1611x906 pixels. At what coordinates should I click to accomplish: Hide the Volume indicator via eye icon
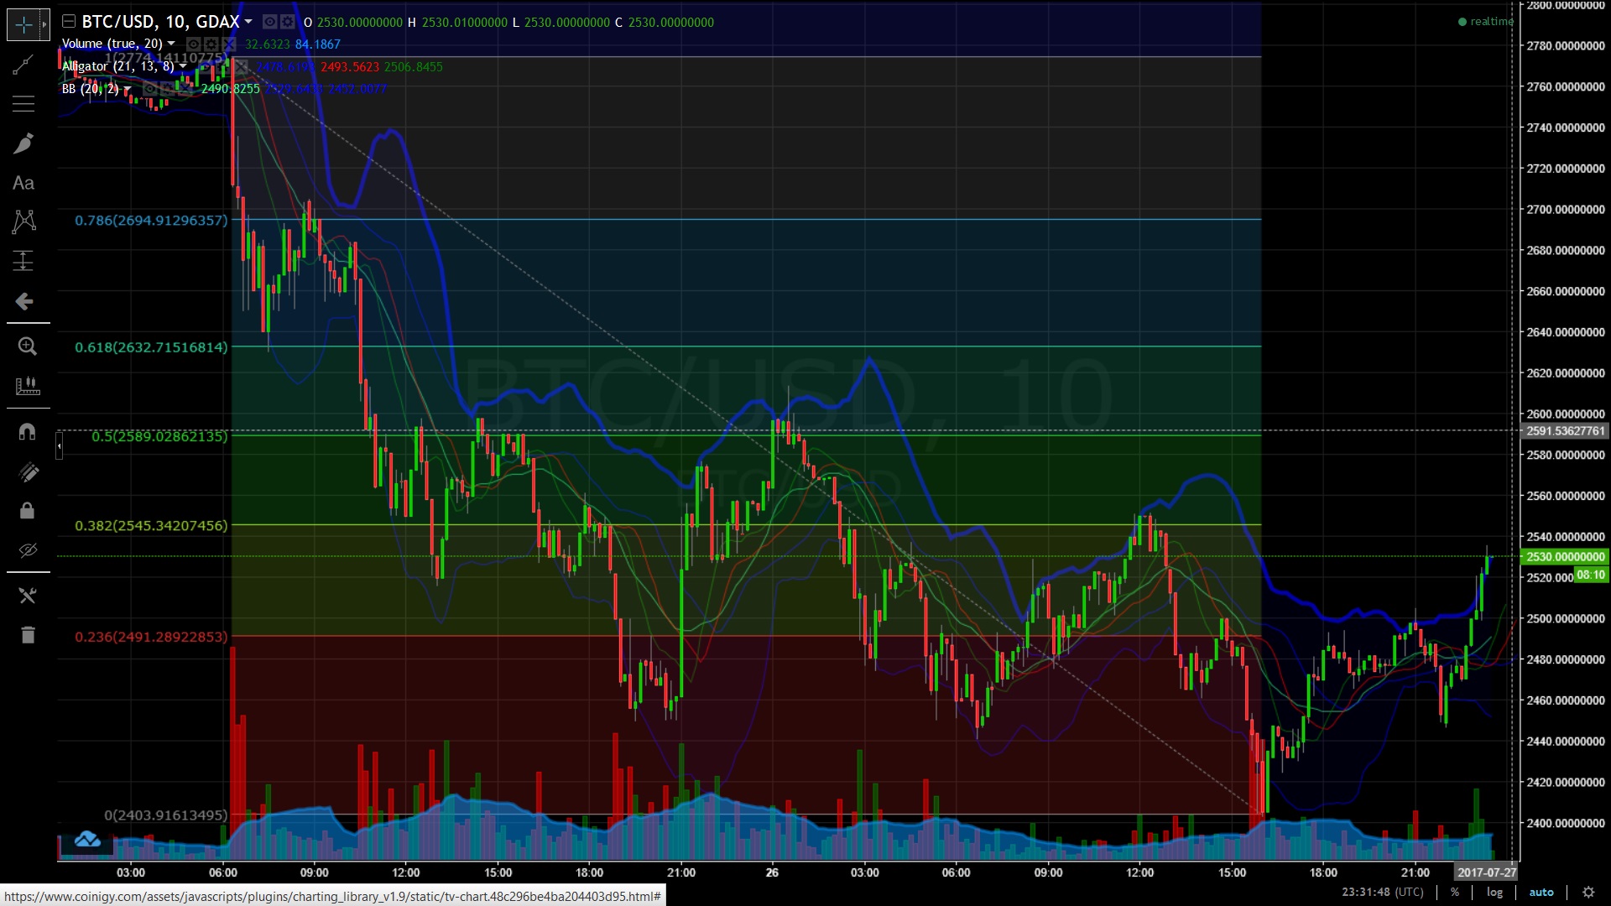pyautogui.click(x=193, y=44)
